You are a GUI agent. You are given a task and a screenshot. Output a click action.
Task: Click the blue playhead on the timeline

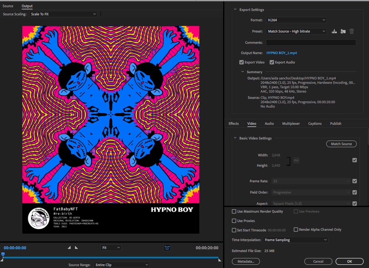pyautogui.click(x=3, y=255)
